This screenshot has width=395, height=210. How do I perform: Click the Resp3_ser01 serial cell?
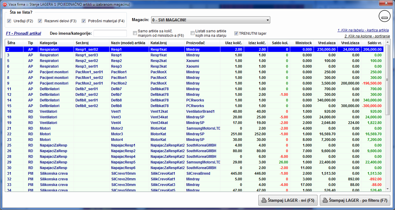tap(91, 66)
